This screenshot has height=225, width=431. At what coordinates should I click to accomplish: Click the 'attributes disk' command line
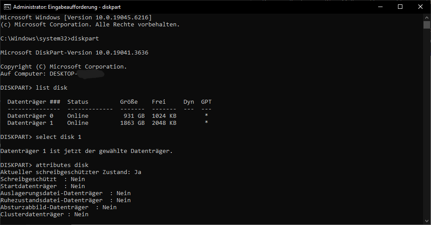pos(44,165)
